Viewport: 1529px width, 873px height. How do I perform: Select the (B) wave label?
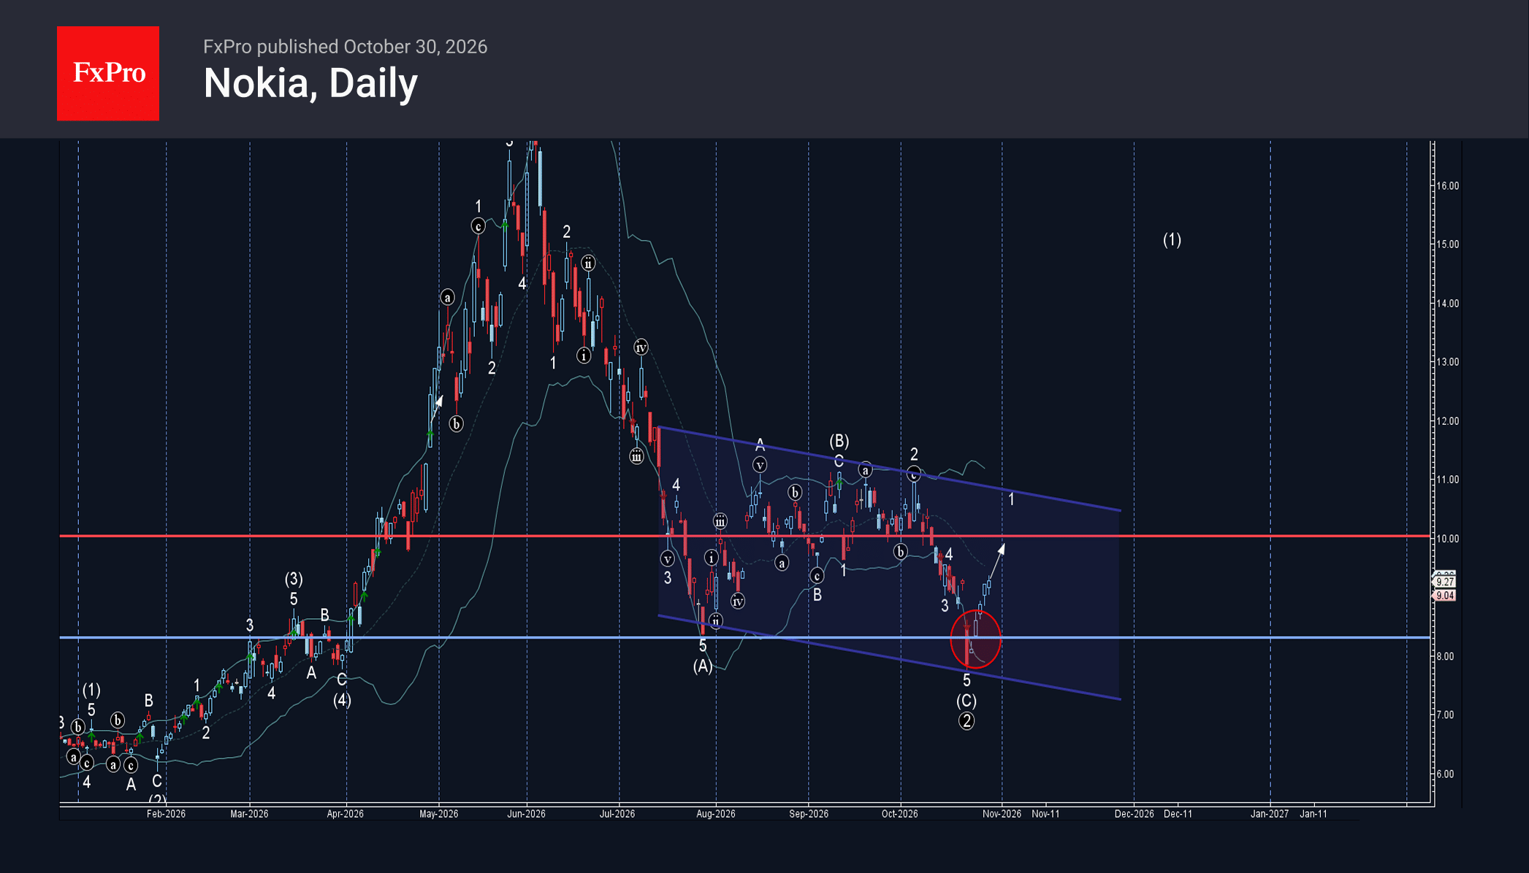click(839, 441)
